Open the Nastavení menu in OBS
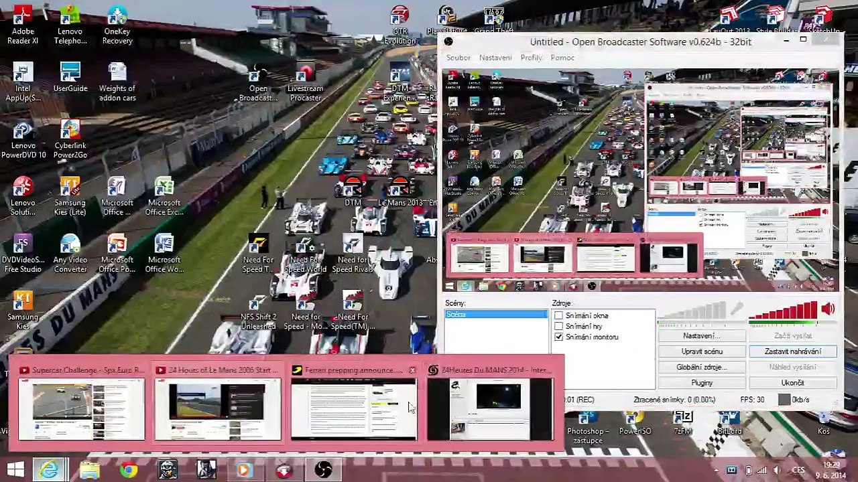The width and height of the screenshot is (858, 482). 495,58
